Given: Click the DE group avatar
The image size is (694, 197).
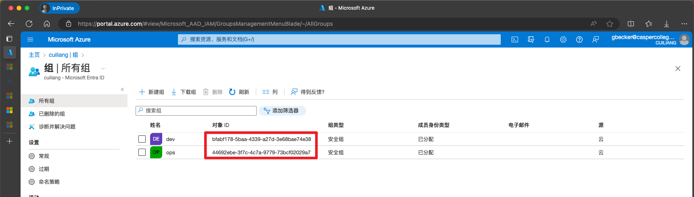Looking at the screenshot, I should coord(156,139).
